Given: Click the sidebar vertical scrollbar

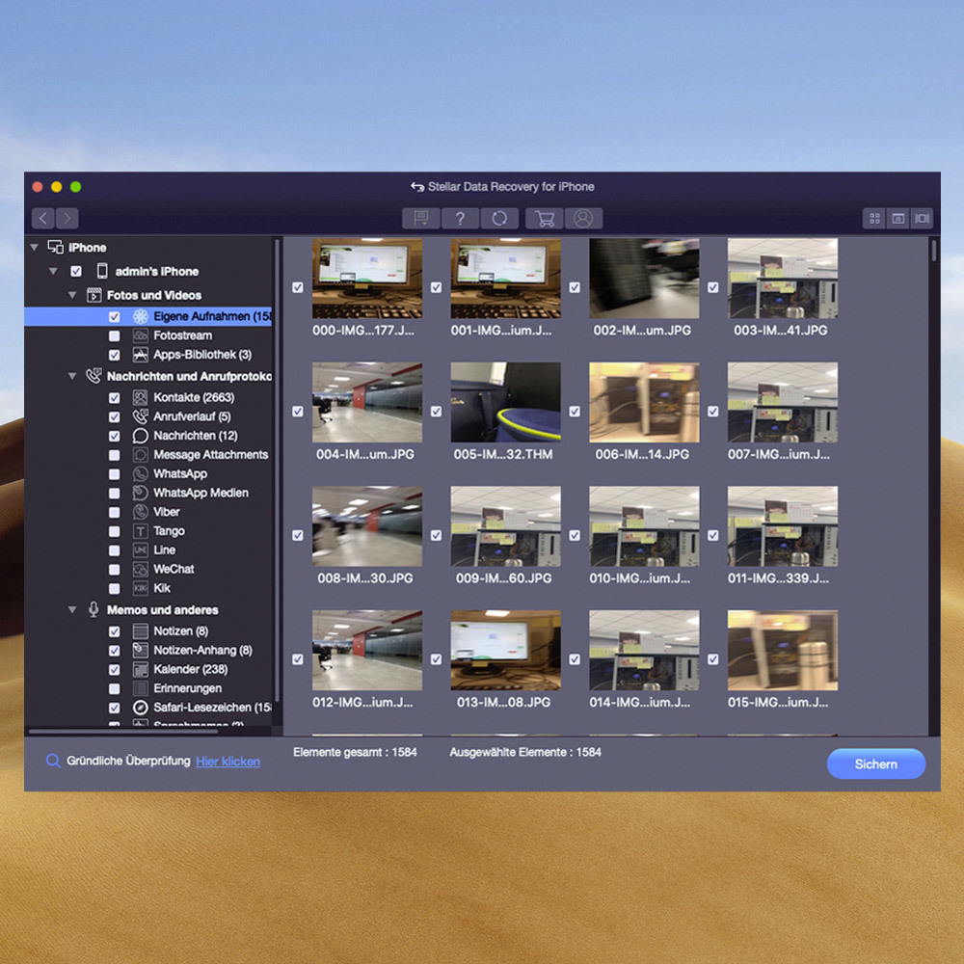Looking at the screenshot, I should click(277, 470).
